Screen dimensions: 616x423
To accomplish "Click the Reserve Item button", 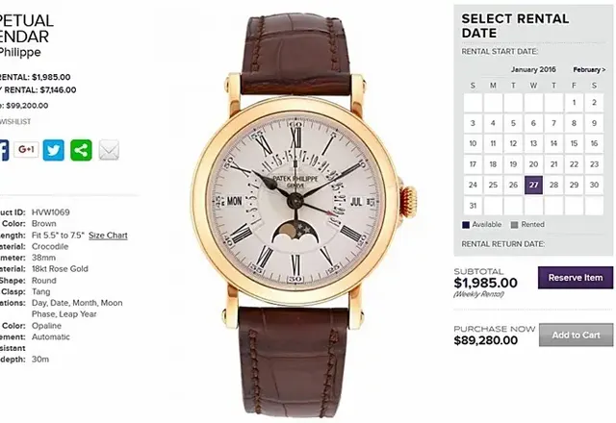I will click(x=576, y=278).
